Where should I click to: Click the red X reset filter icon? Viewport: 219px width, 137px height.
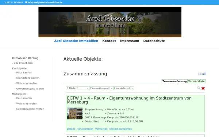(203, 88)
